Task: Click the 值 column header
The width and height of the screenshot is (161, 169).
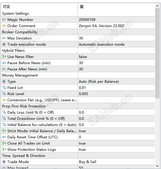Action: pyautogui.click(x=116, y=7)
